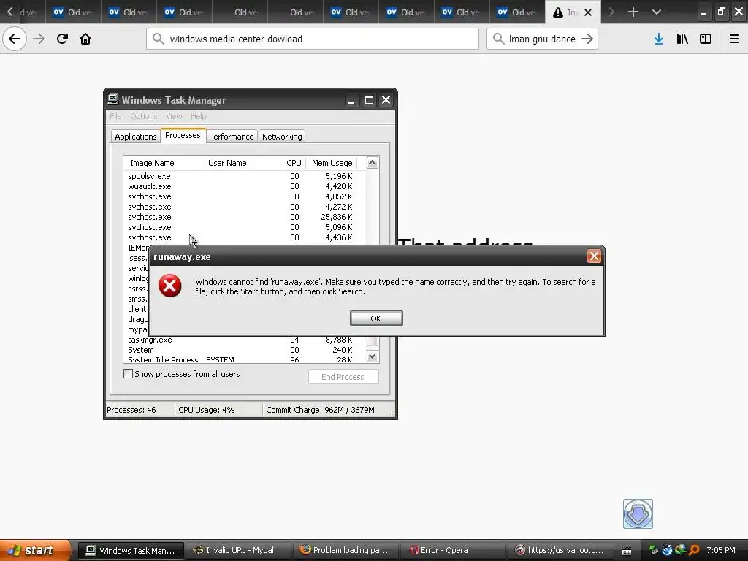The width and height of the screenshot is (748, 561).
Task: Select the Processes tab
Action: pyautogui.click(x=183, y=135)
